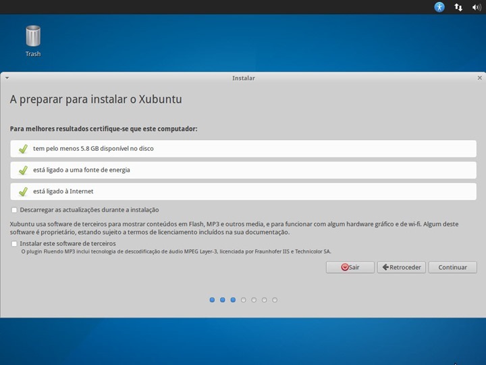486x365 pixels.
Task: Click the green checkmark for Internet connection
Action: pyautogui.click(x=23, y=191)
